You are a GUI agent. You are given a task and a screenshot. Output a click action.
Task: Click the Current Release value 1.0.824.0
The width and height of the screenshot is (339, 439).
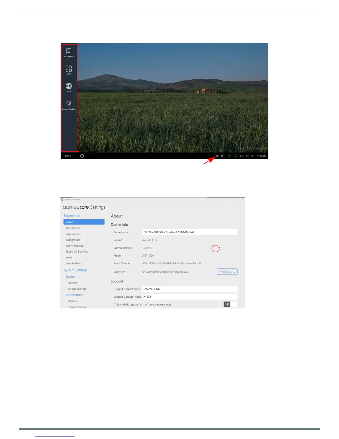click(147, 248)
